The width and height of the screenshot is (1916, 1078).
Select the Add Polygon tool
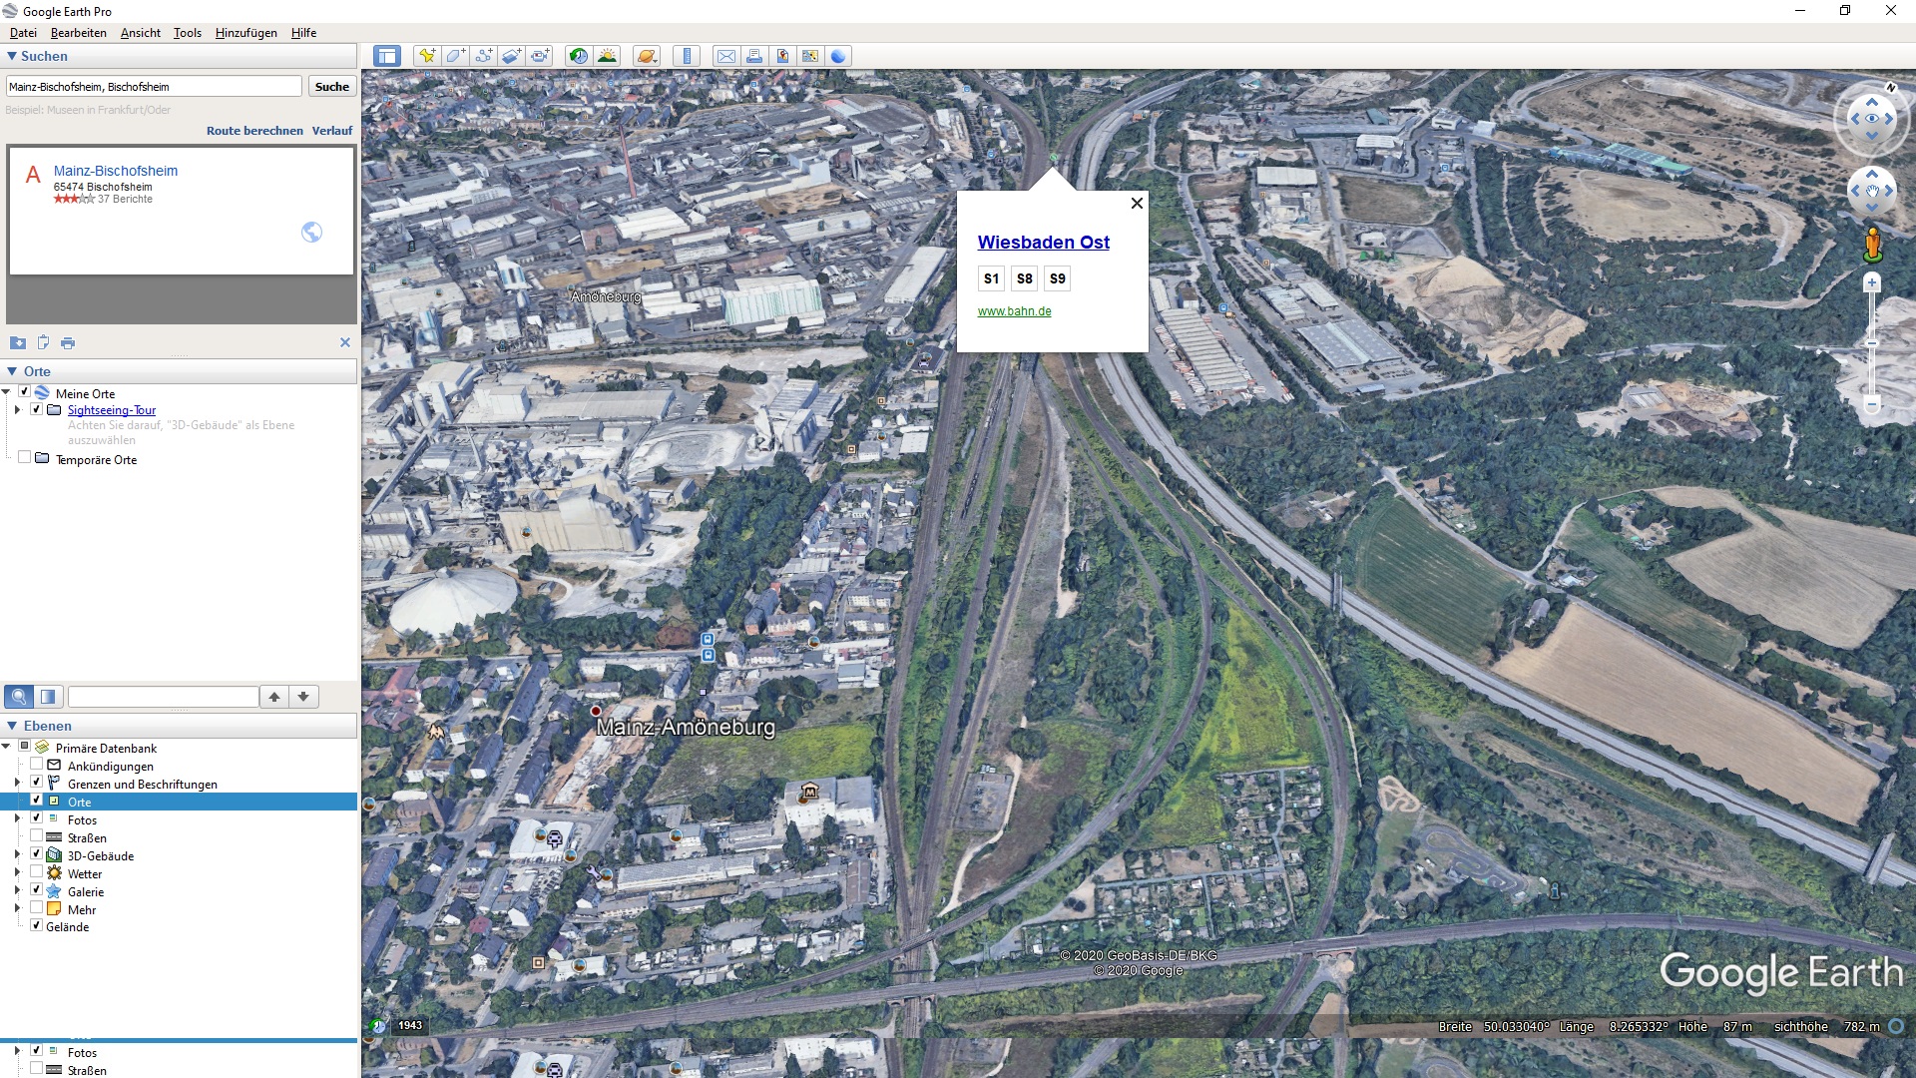coord(455,56)
